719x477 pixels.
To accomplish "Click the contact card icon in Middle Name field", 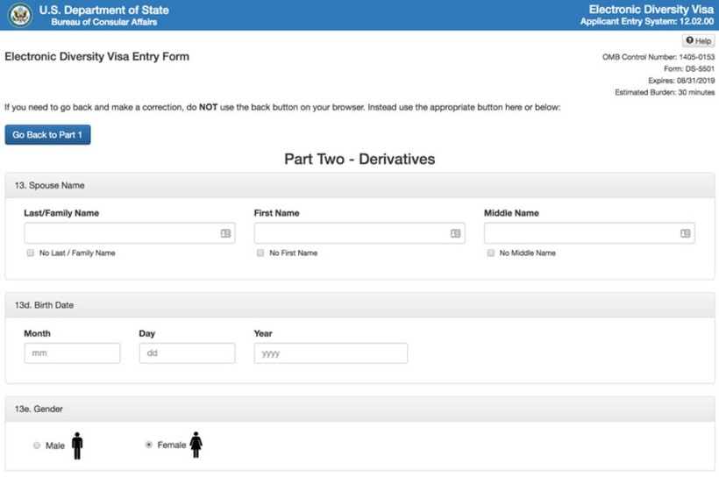I will click(x=685, y=233).
